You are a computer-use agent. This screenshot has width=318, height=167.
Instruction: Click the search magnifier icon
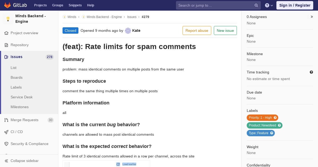(x=256, y=5)
